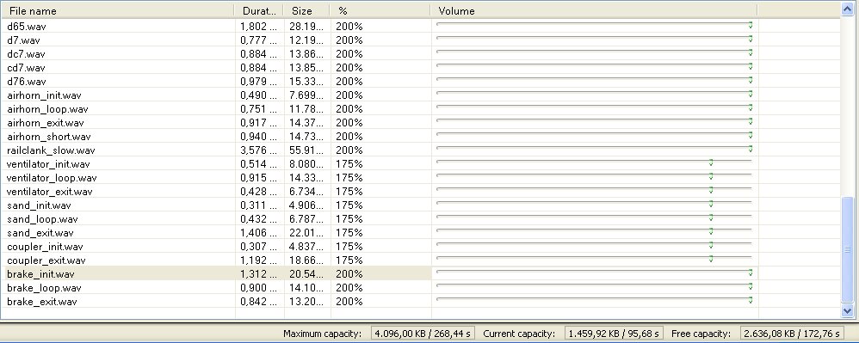Screen dimensions: 859x343
Task: Click the volume slider for ventilator_loop.wav
Action: click(594, 175)
